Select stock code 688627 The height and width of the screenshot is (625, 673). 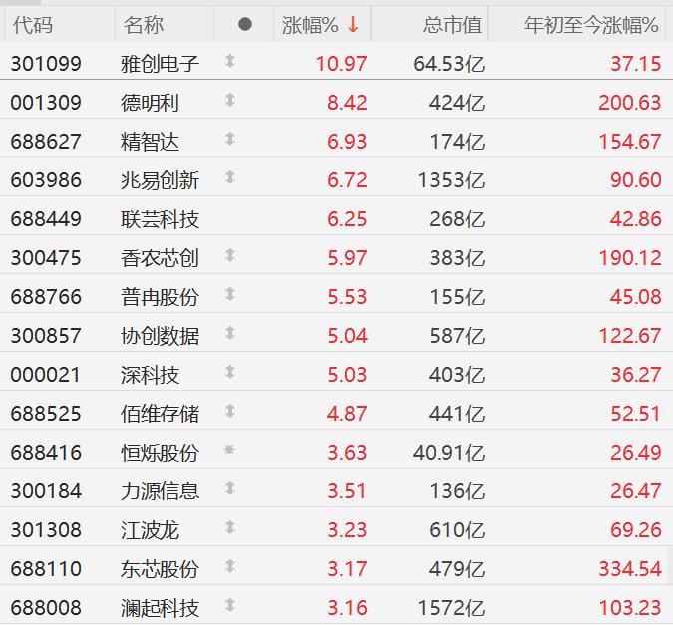46,142
